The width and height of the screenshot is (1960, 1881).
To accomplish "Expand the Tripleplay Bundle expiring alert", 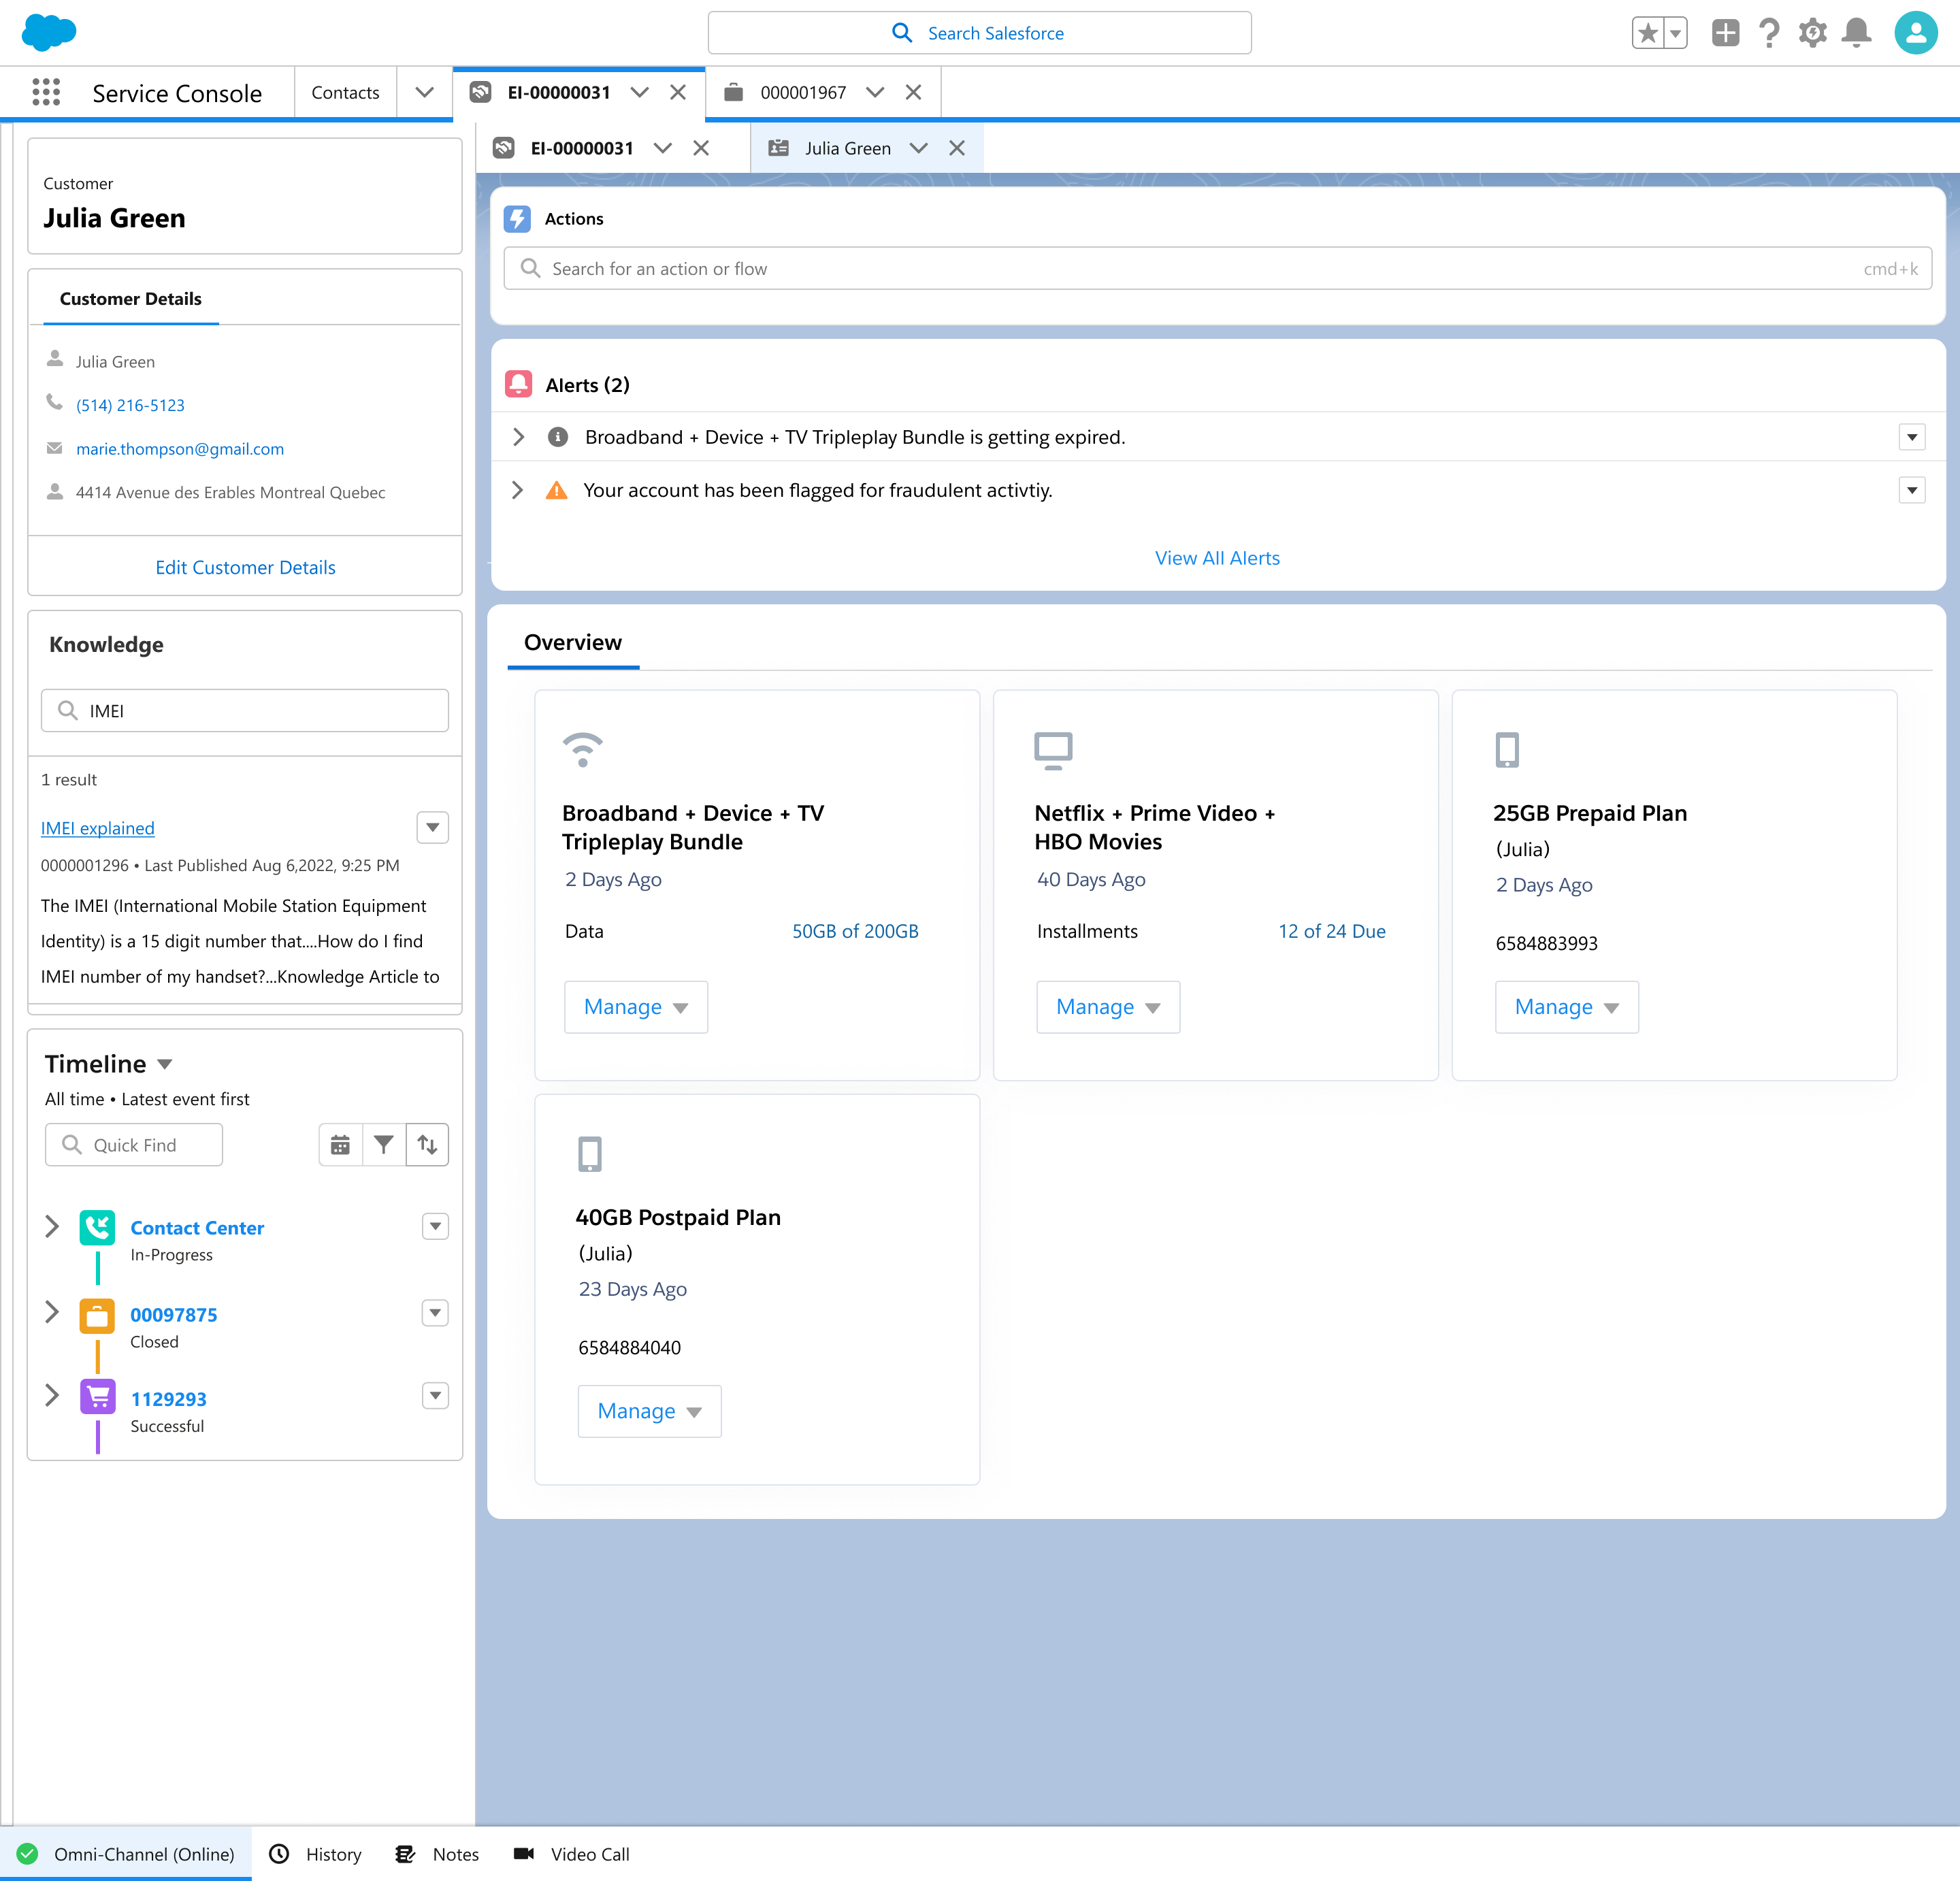I will point(518,437).
